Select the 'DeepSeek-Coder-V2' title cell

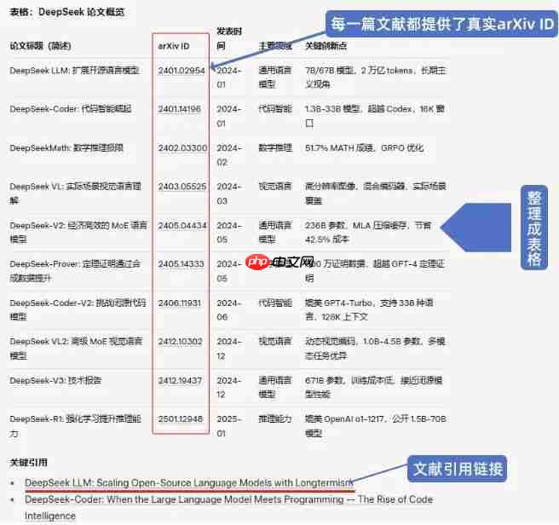click(x=78, y=309)
